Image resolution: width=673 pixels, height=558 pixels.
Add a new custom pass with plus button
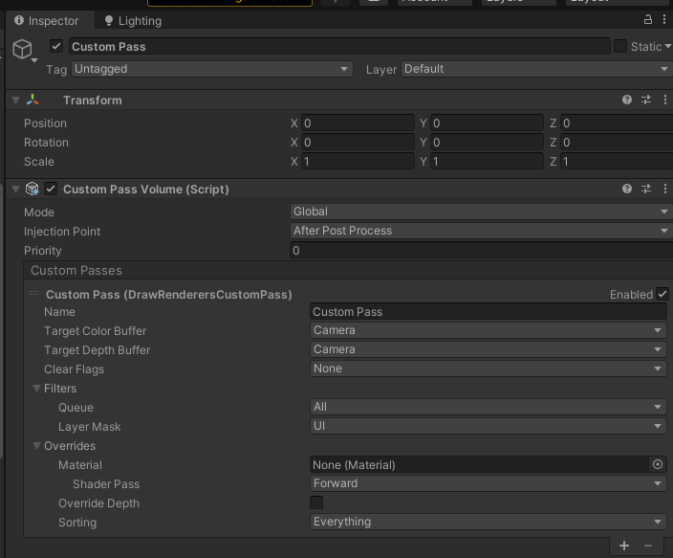(624, 546)
